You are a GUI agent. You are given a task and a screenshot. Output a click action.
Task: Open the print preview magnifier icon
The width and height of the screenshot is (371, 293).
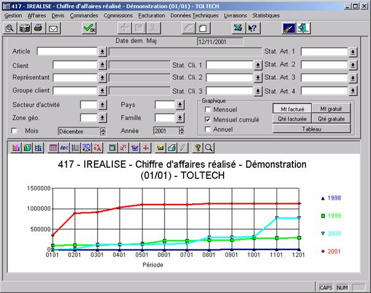point(10,28)
